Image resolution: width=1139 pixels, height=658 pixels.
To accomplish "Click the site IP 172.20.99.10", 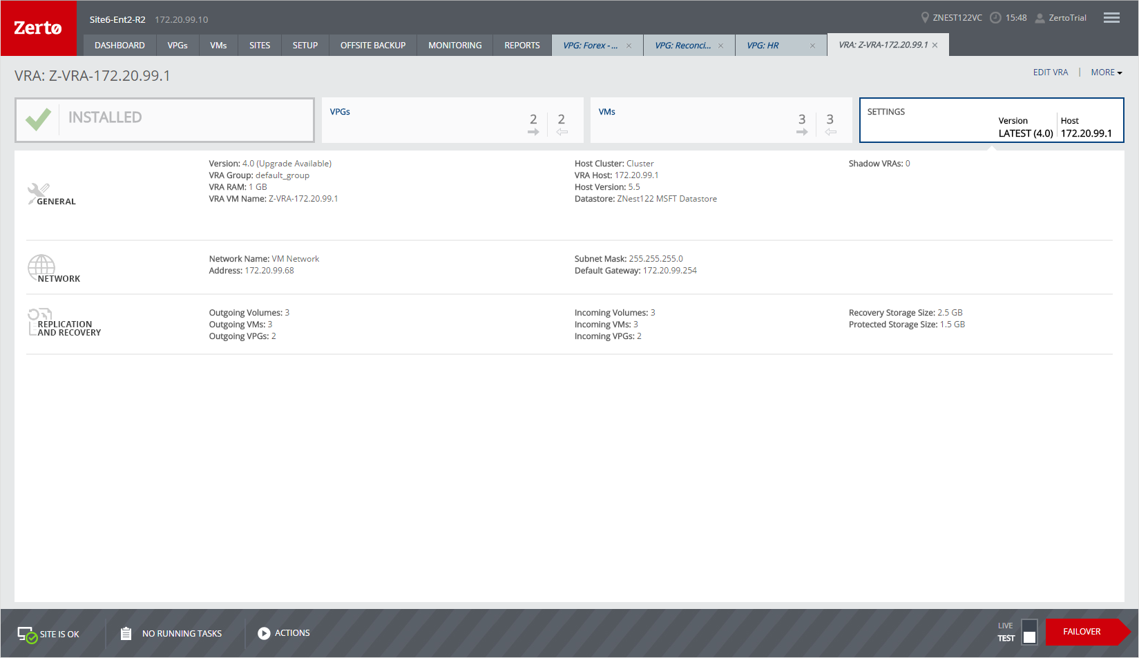I will click(x=182, y=19).
